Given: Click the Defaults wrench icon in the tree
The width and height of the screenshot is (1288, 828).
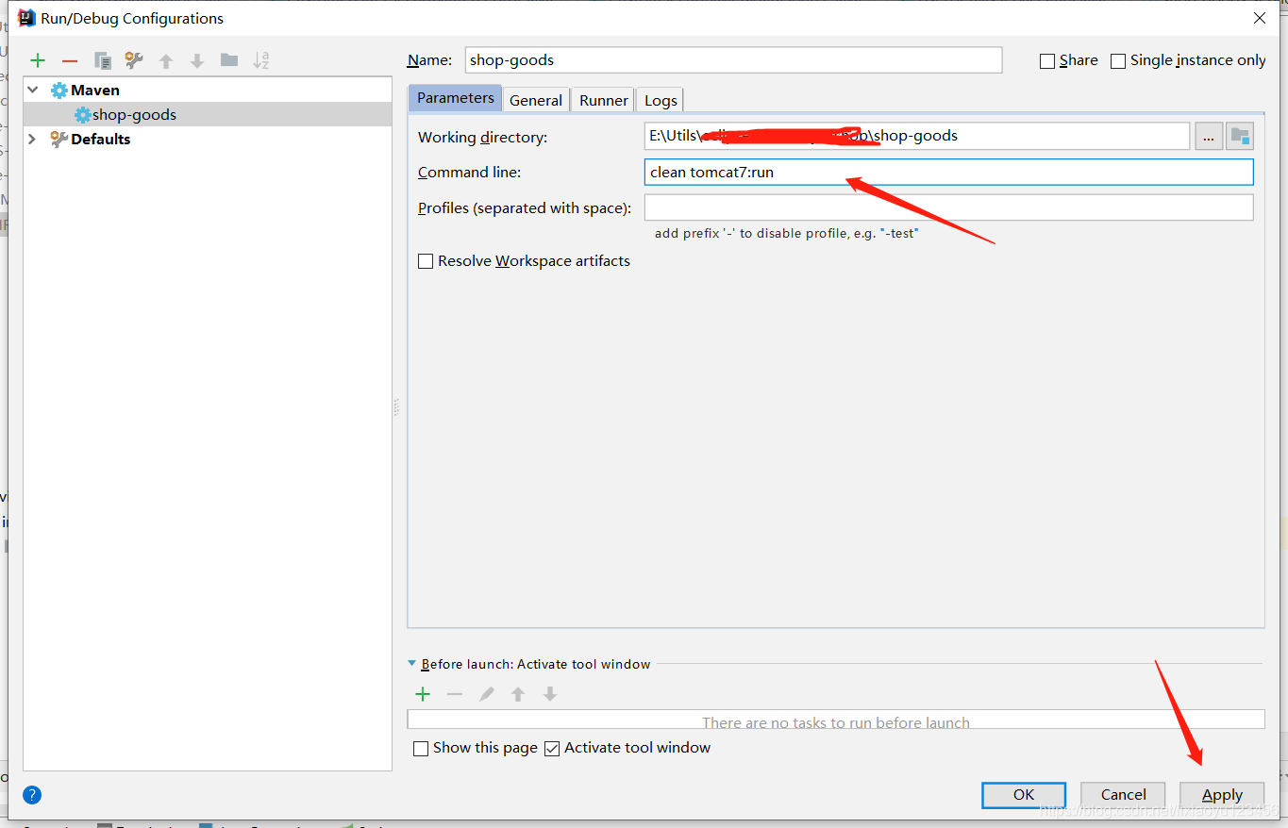Looking at the screenshot, I should [59, 140].
